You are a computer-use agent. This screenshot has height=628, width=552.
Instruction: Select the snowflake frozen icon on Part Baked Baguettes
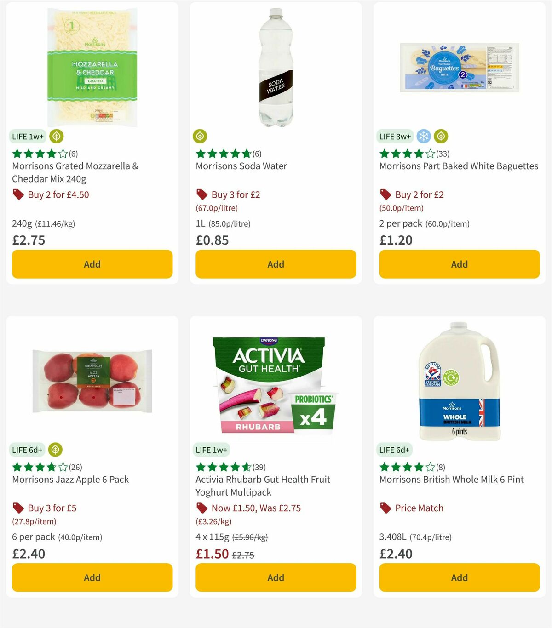point(424,137)
